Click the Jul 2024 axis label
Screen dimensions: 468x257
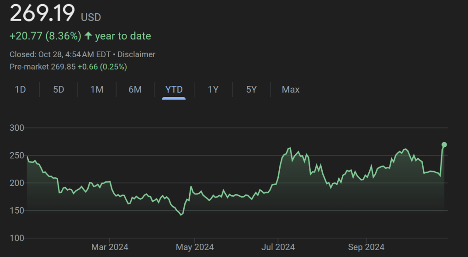coord(278,247)
